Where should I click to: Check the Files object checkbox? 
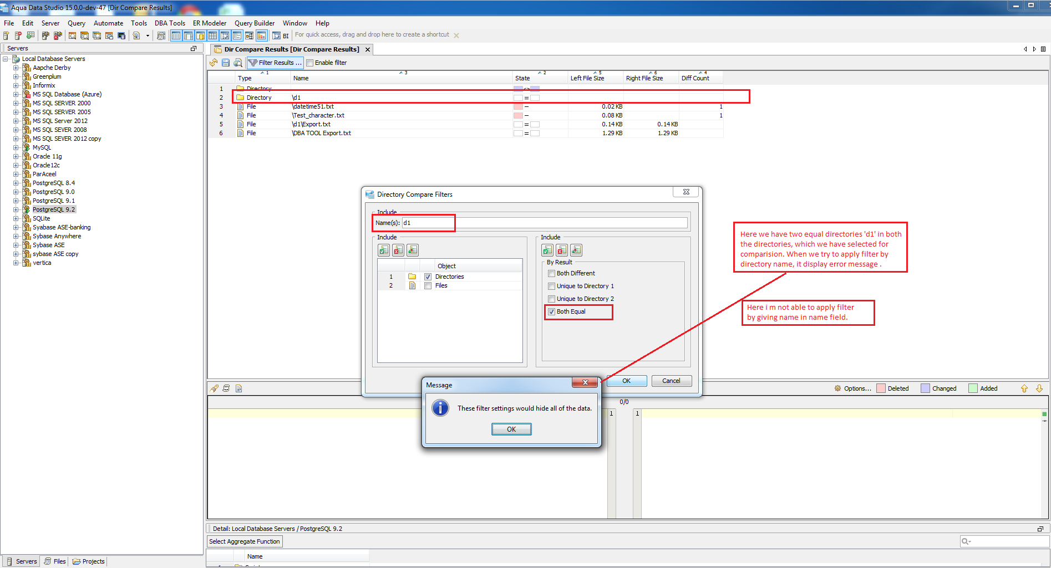tap(428, 285)
